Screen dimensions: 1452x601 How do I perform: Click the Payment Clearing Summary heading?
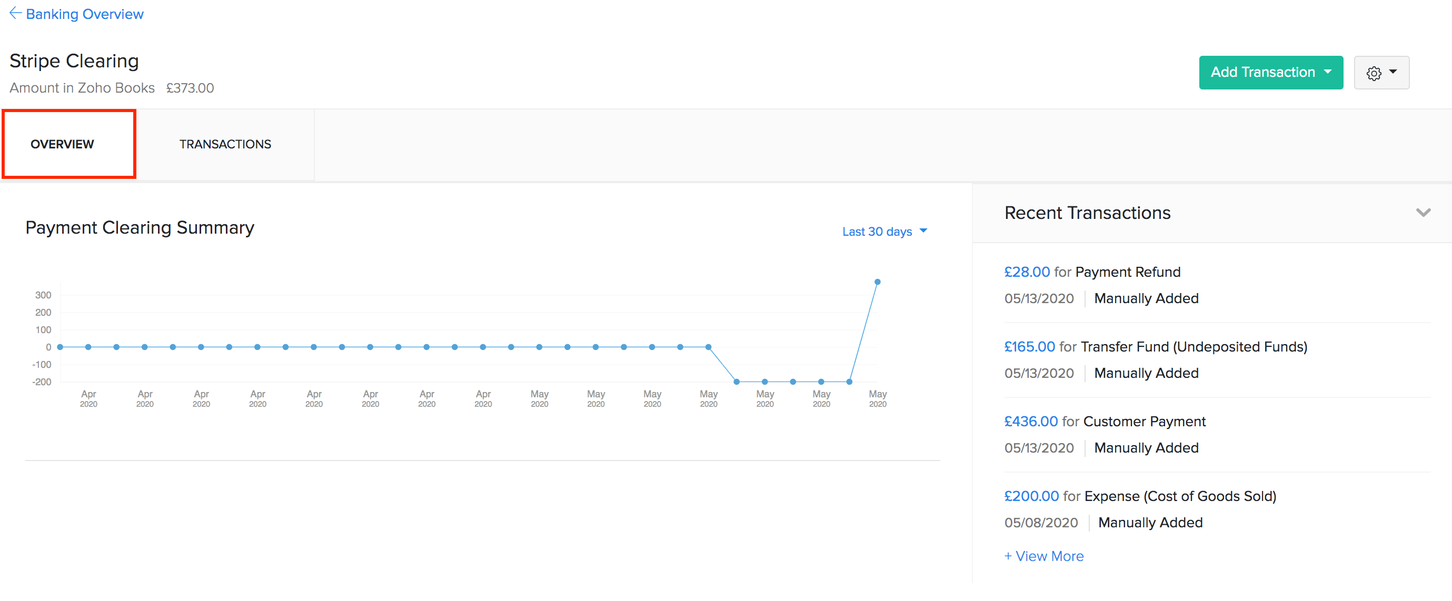pyautogui.click(x=140, y=227)
